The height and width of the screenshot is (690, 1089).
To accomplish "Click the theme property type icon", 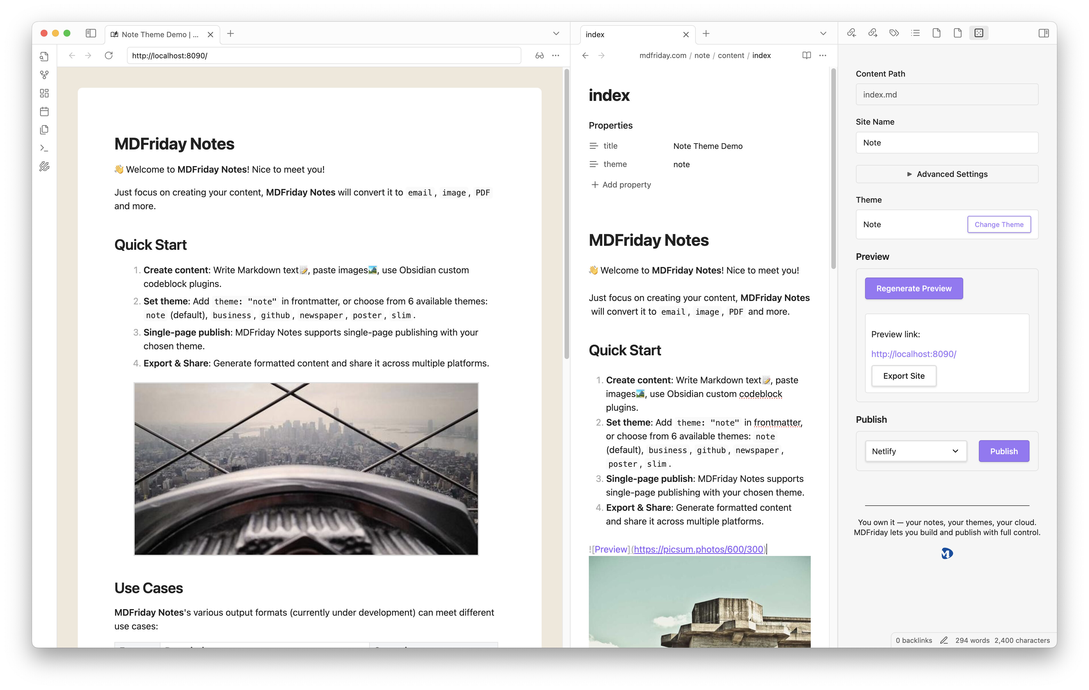I will point(593,164).
